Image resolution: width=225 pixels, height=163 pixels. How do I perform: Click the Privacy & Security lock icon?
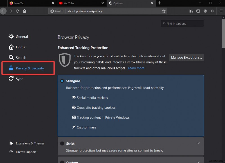click(11, 68)
